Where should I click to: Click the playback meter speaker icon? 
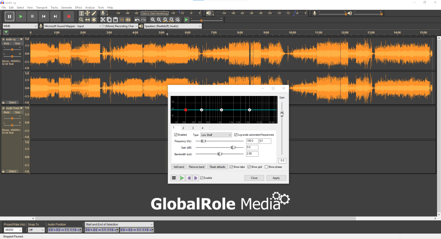(209, 13)
